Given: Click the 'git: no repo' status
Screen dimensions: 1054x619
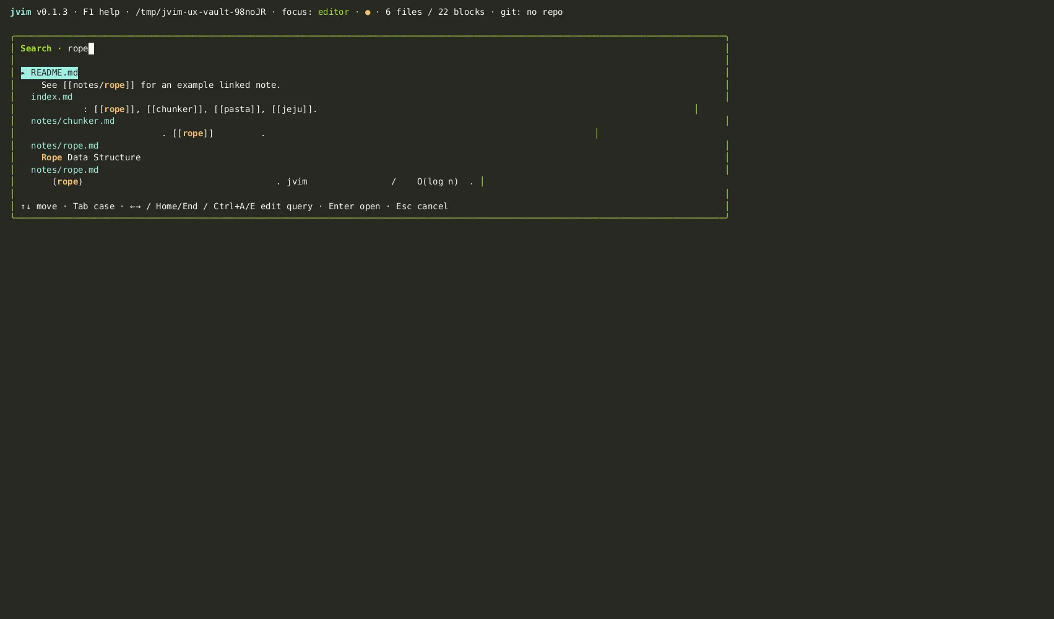Looking at the screenshot, I should click(532, 12).
